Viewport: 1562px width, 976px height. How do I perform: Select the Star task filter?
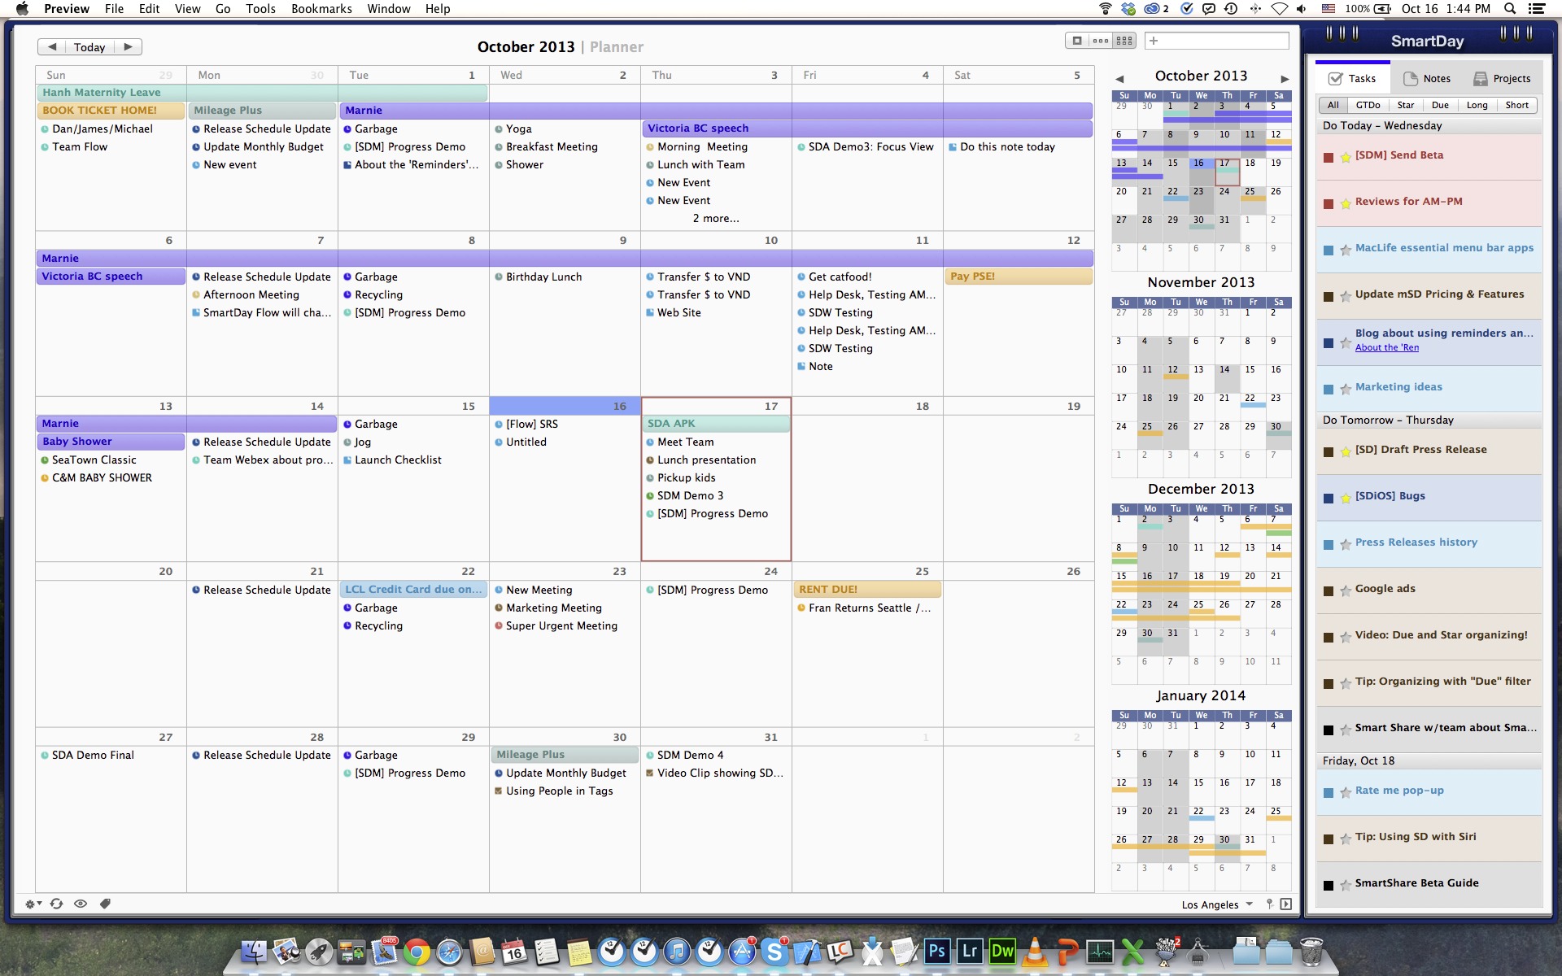1405,105
